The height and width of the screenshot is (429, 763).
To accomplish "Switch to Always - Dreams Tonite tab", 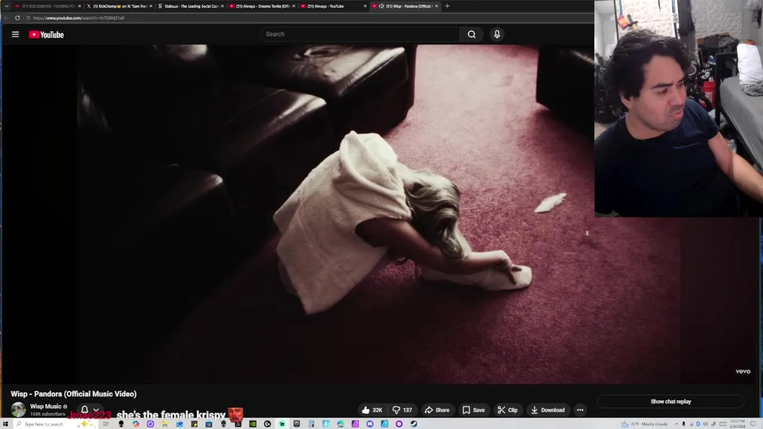I will pyautogui.click(x=262, y=6).
